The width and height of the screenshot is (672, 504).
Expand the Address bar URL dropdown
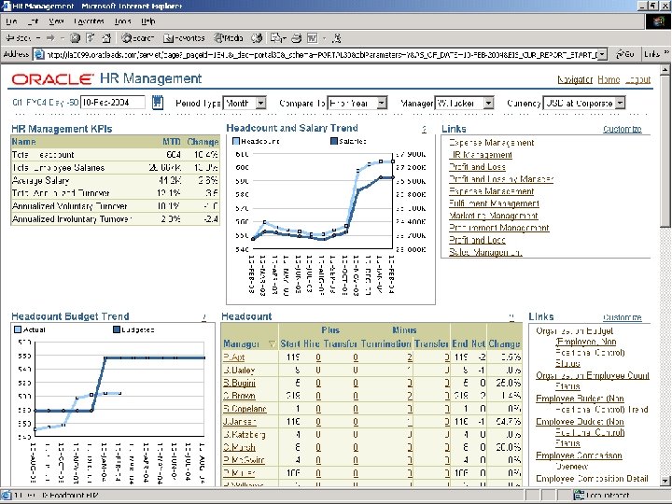602,54
